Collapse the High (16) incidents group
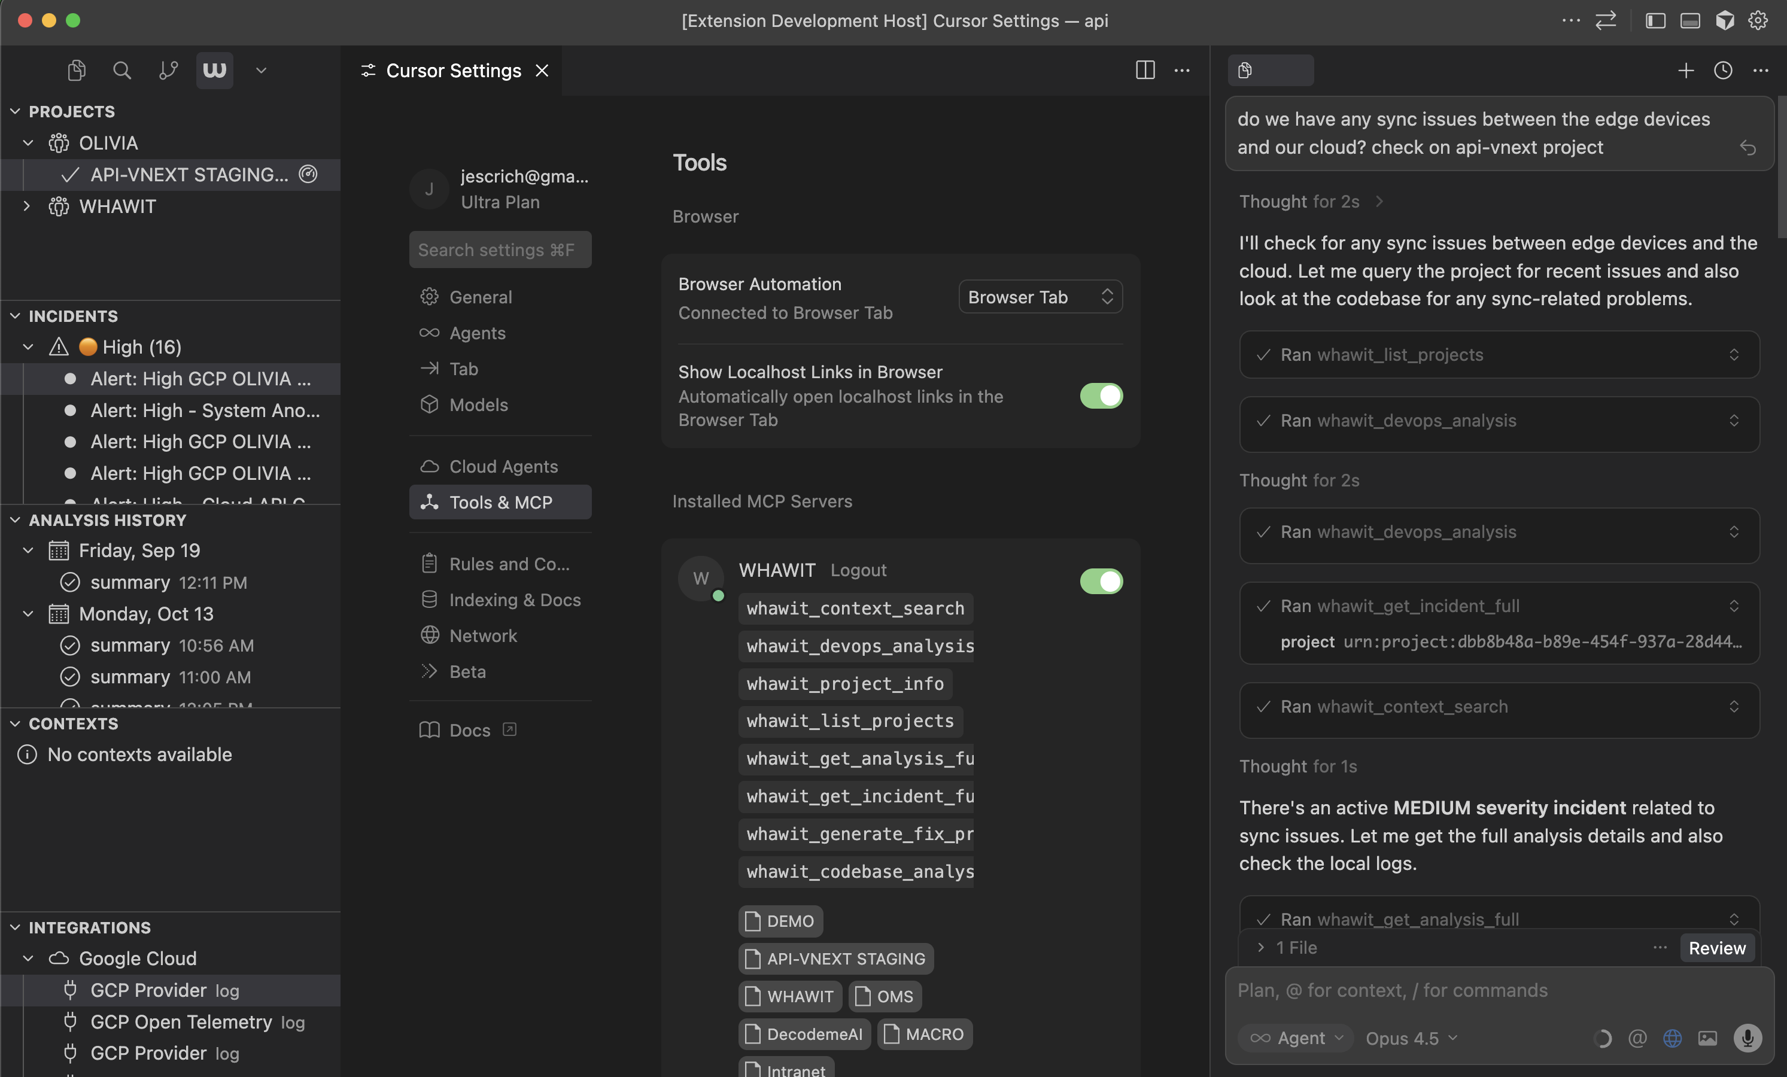 coord(28,346)
